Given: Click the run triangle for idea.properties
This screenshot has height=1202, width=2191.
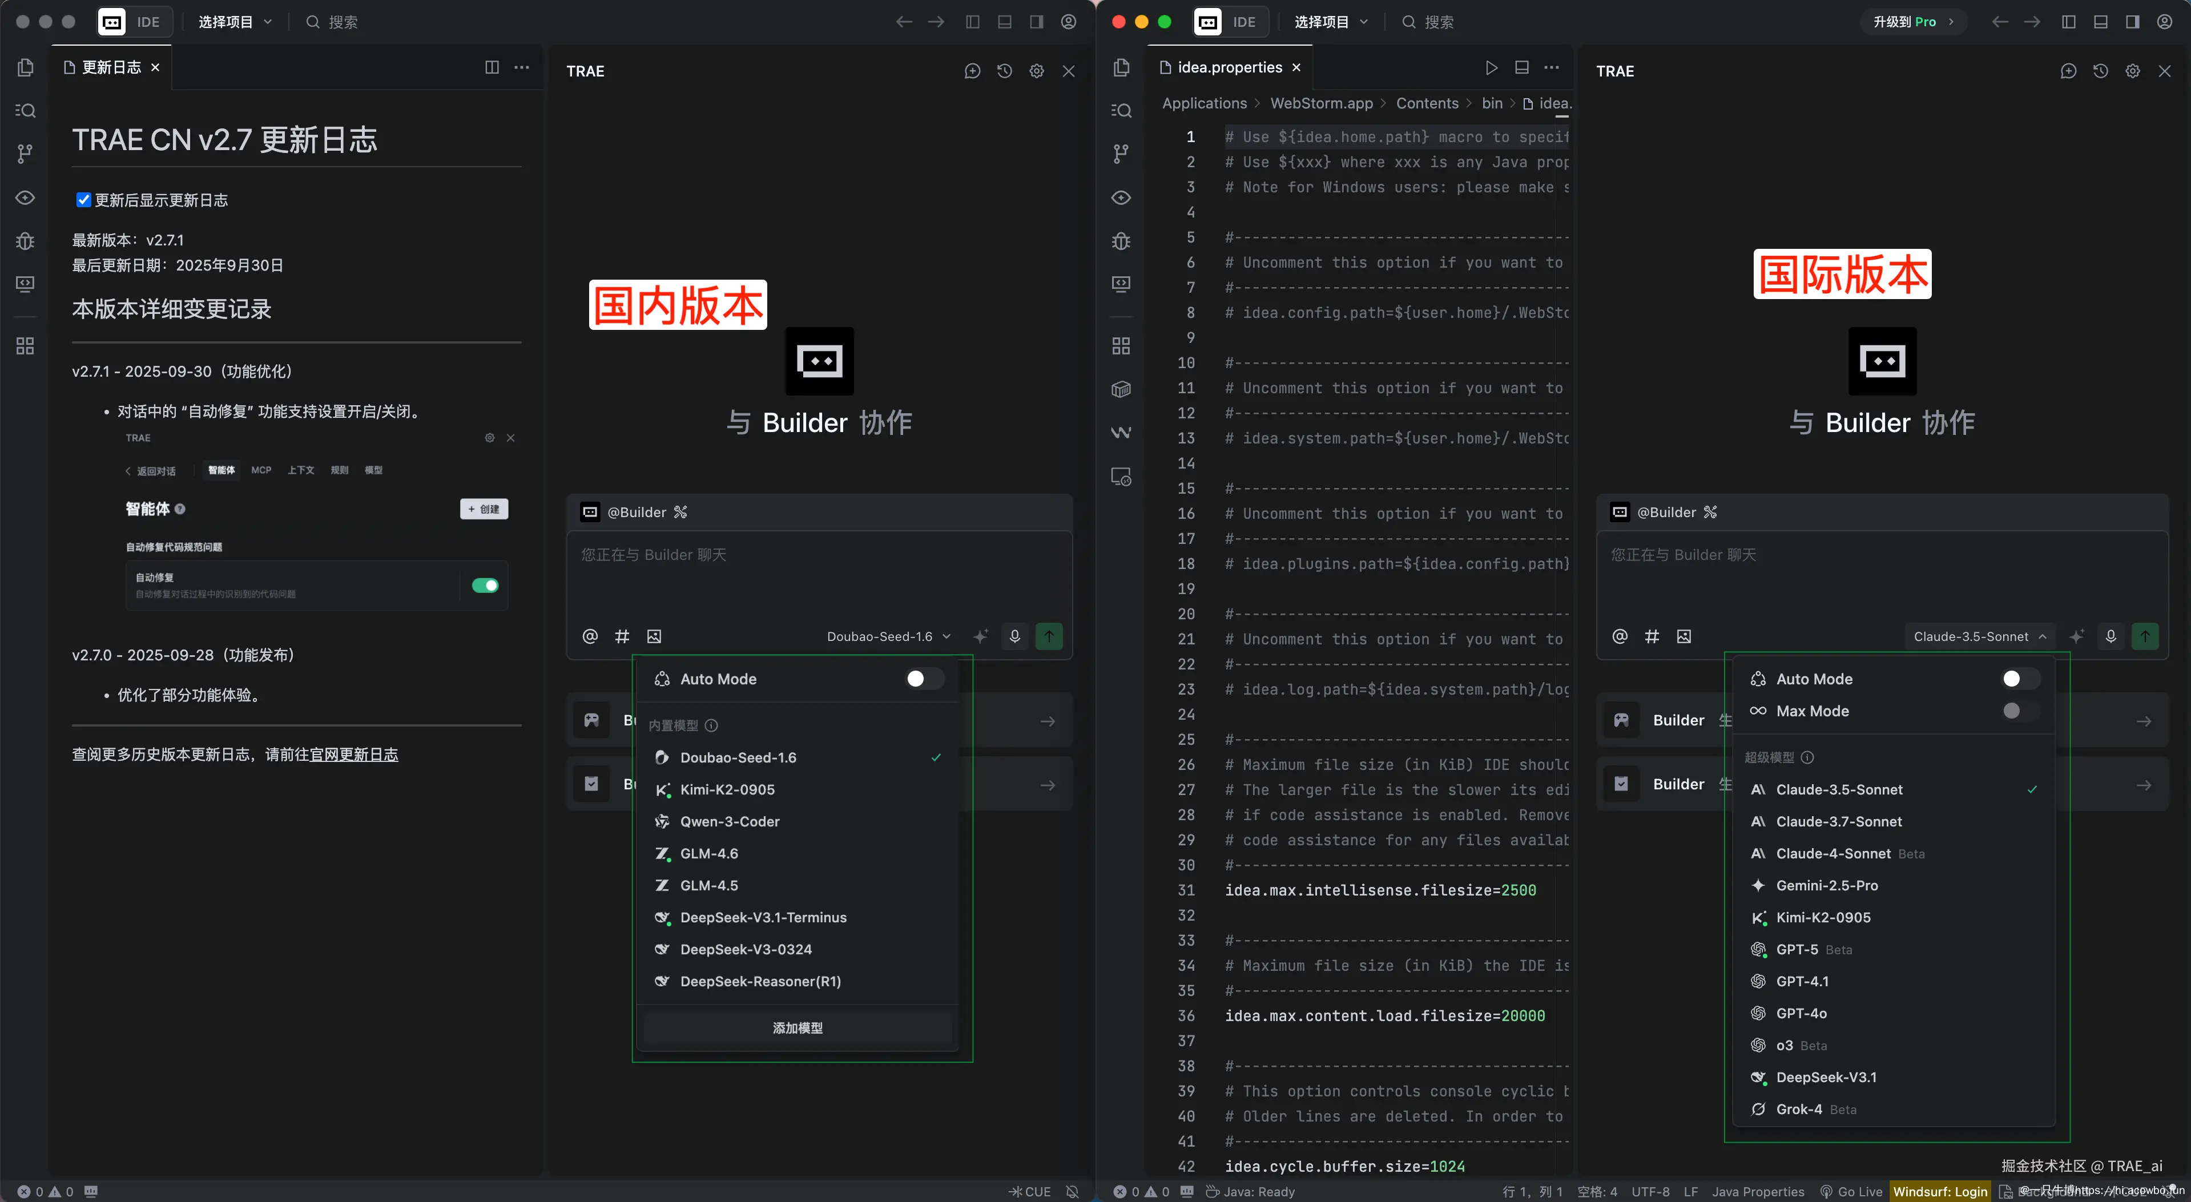Looking at the screenshot, I should (x=1491, y=68).
